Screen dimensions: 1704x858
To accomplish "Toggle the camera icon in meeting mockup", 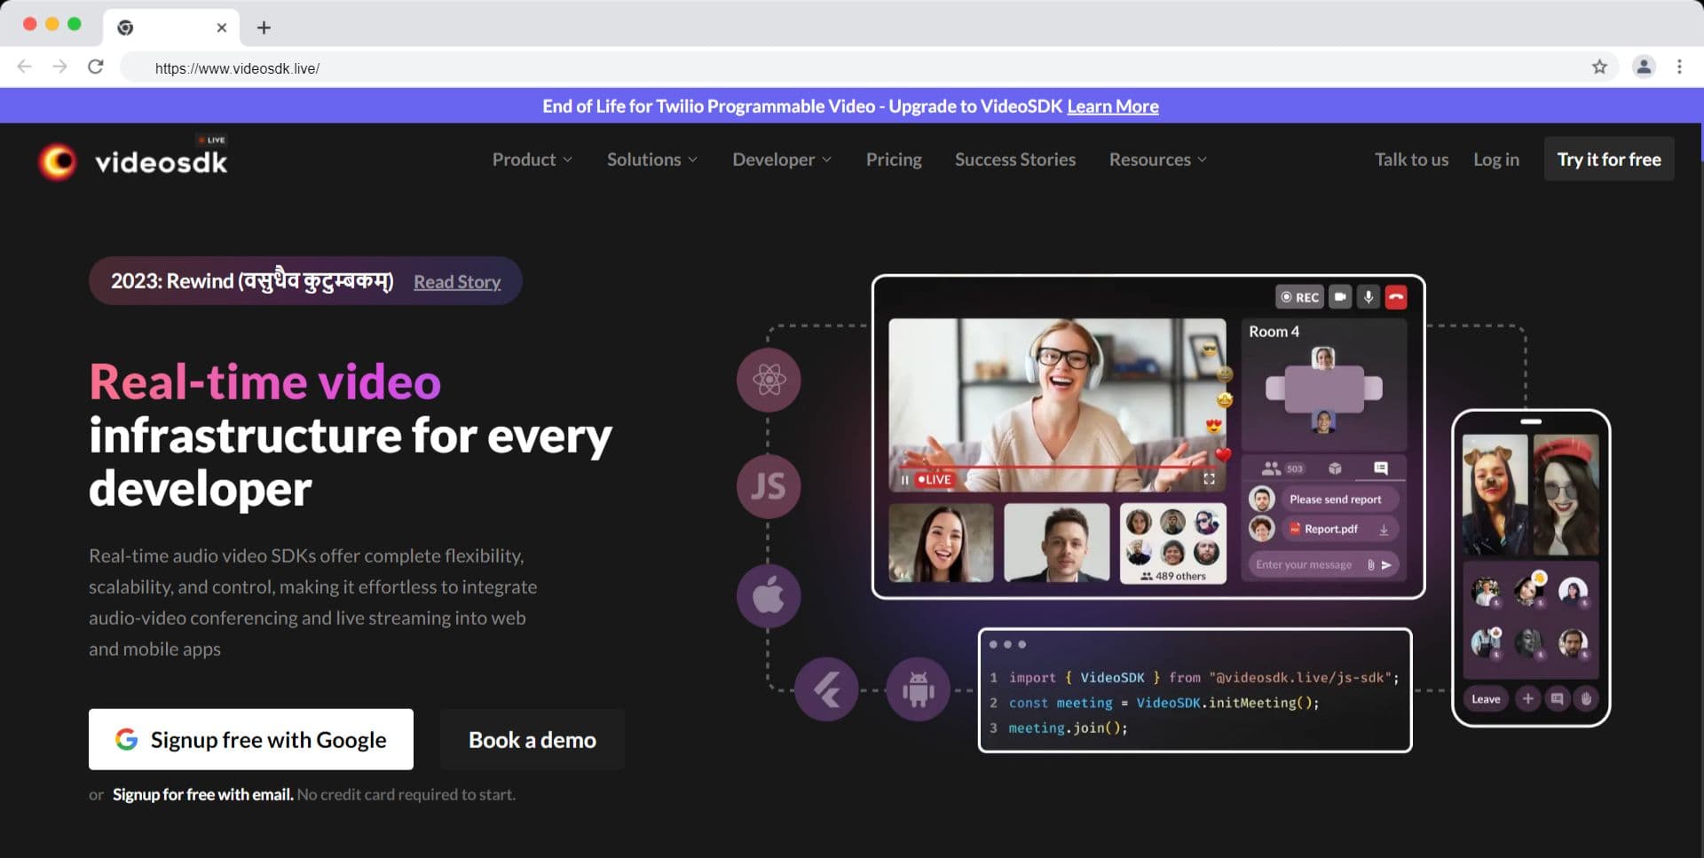I will [x=1340, y=297].
